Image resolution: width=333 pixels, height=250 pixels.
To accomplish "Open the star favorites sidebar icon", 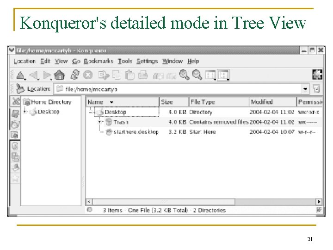I will pos(15,178).
